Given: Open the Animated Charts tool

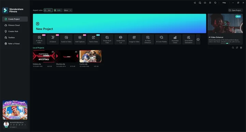Looking at the screenshot, I should click(x=175, y=39).
